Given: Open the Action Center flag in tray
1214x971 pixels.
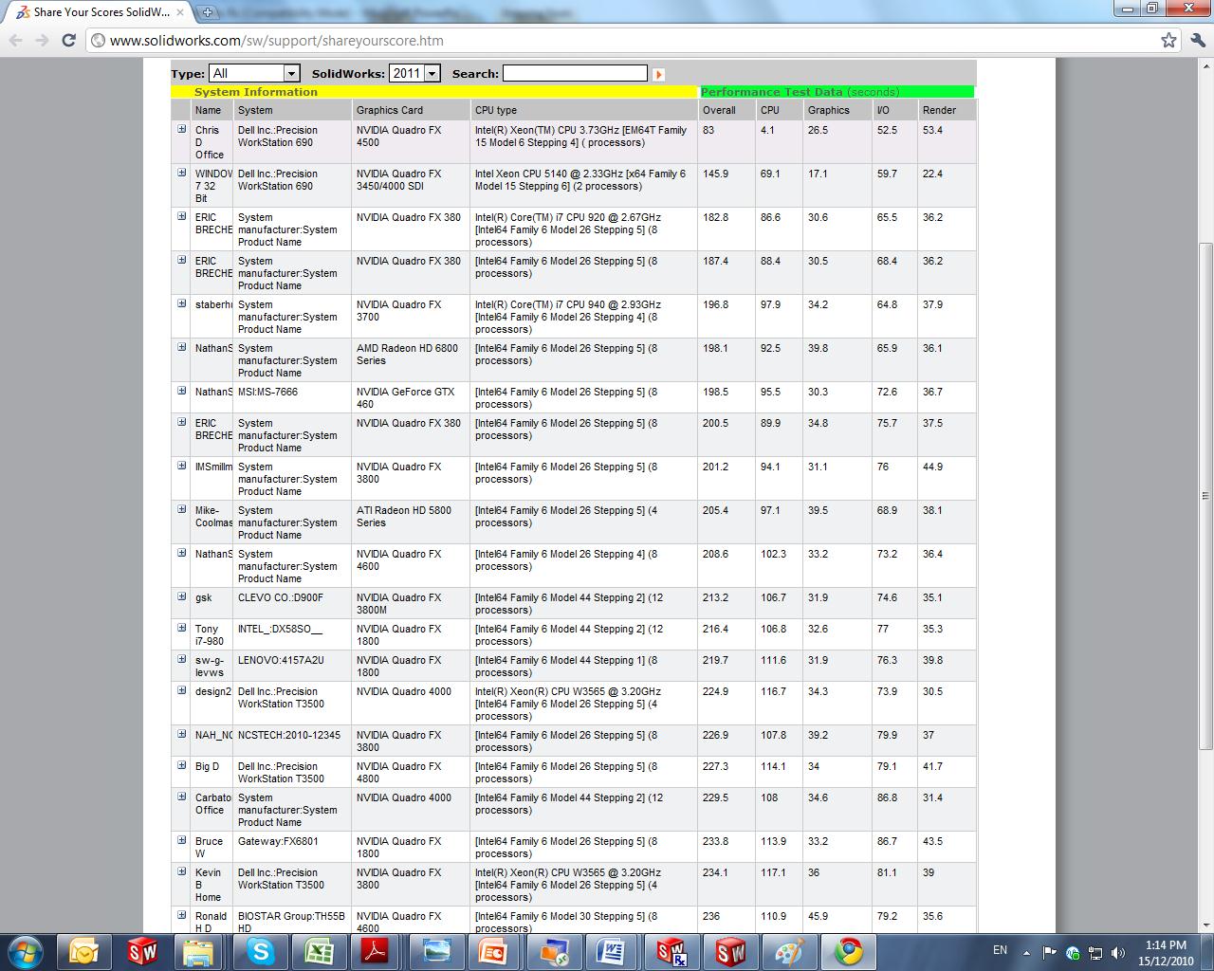Looking at the screenshot, I should pos(1049,952).
